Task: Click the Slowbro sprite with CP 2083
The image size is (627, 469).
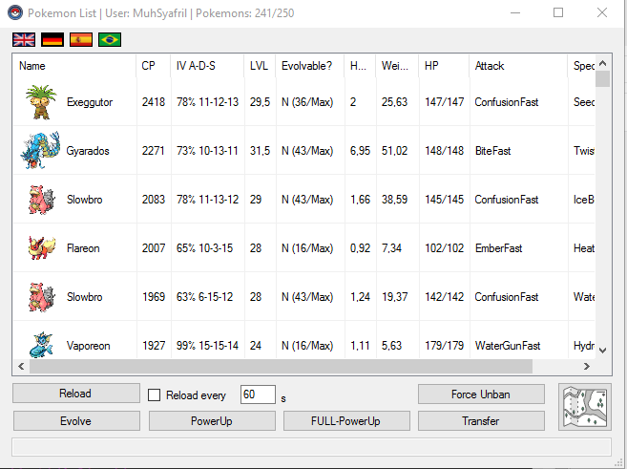Action: (42, 200)
